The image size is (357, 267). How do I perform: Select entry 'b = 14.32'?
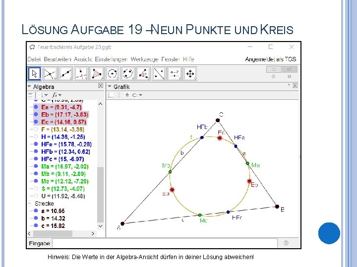coord(53,218)
